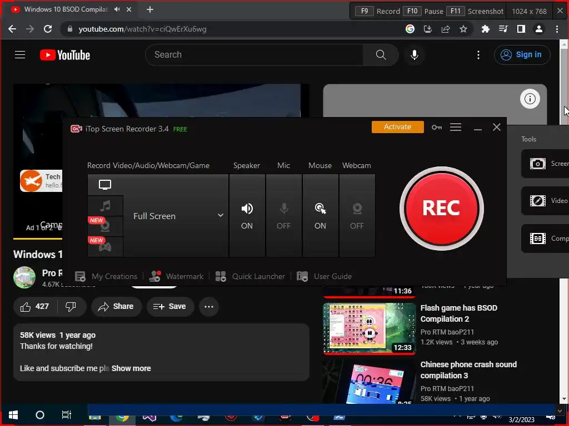This screenshot has height=426, width=569.
Task: Focus the YouTube Search field
Action: pyautogui.click(x=254, y=55)
